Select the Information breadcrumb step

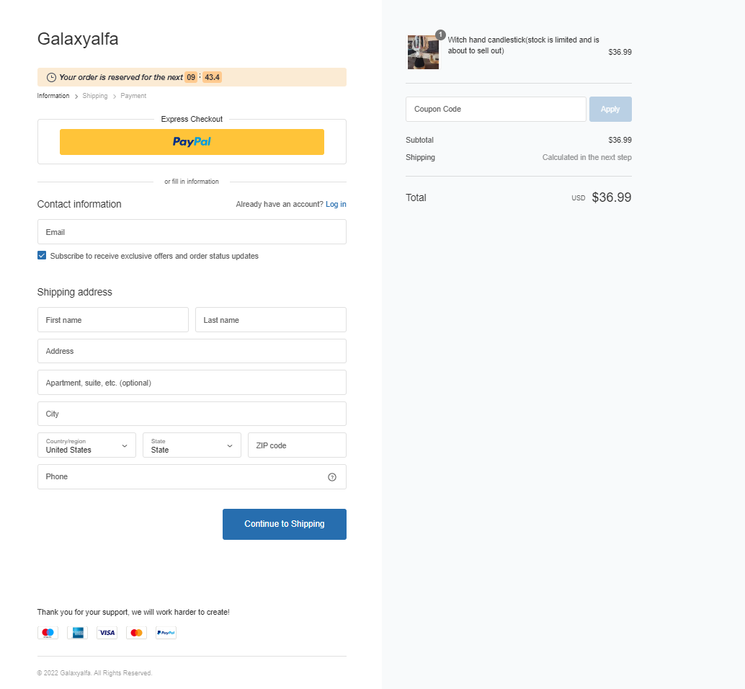pos(53,96)
